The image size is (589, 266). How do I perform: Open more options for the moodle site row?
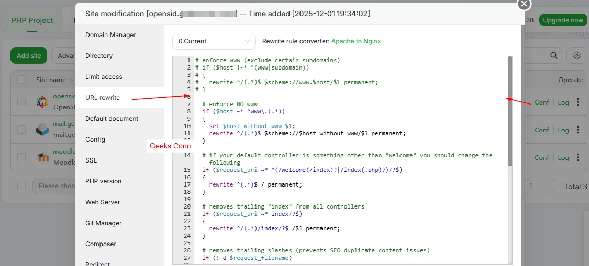click(578, 158)
